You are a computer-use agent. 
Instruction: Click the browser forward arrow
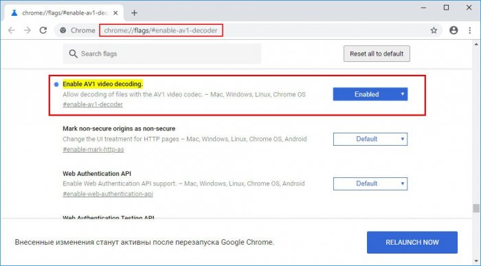click(x=27, y=30)
